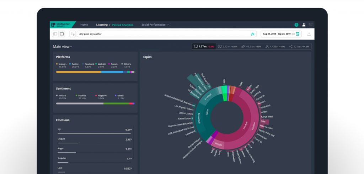364x174 pixels.
Task: Expand the Social Performance dropdown
Action: pos(155,25)
